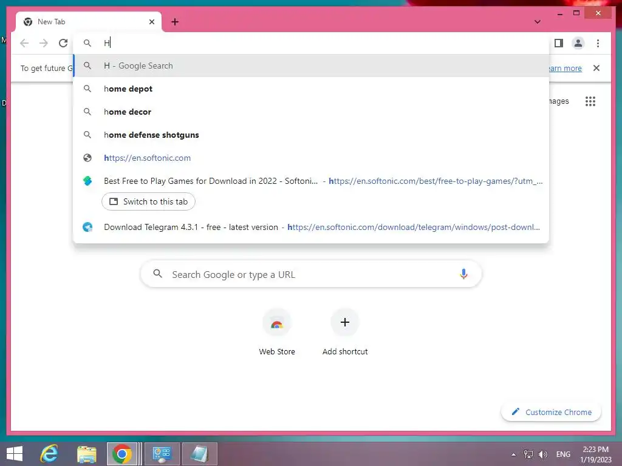
Task: Open the side panel icon in toolbar
Action: [x=559, y=43]
